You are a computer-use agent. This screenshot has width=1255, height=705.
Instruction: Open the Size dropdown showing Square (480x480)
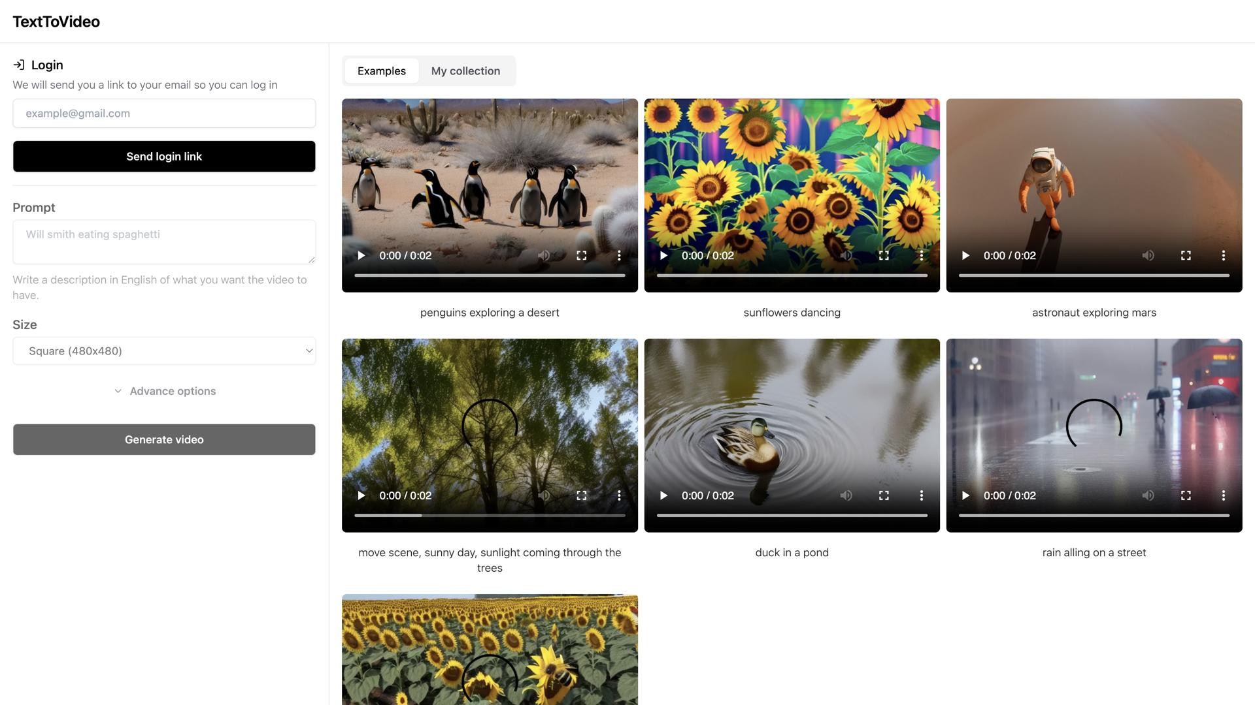[164, 351]
